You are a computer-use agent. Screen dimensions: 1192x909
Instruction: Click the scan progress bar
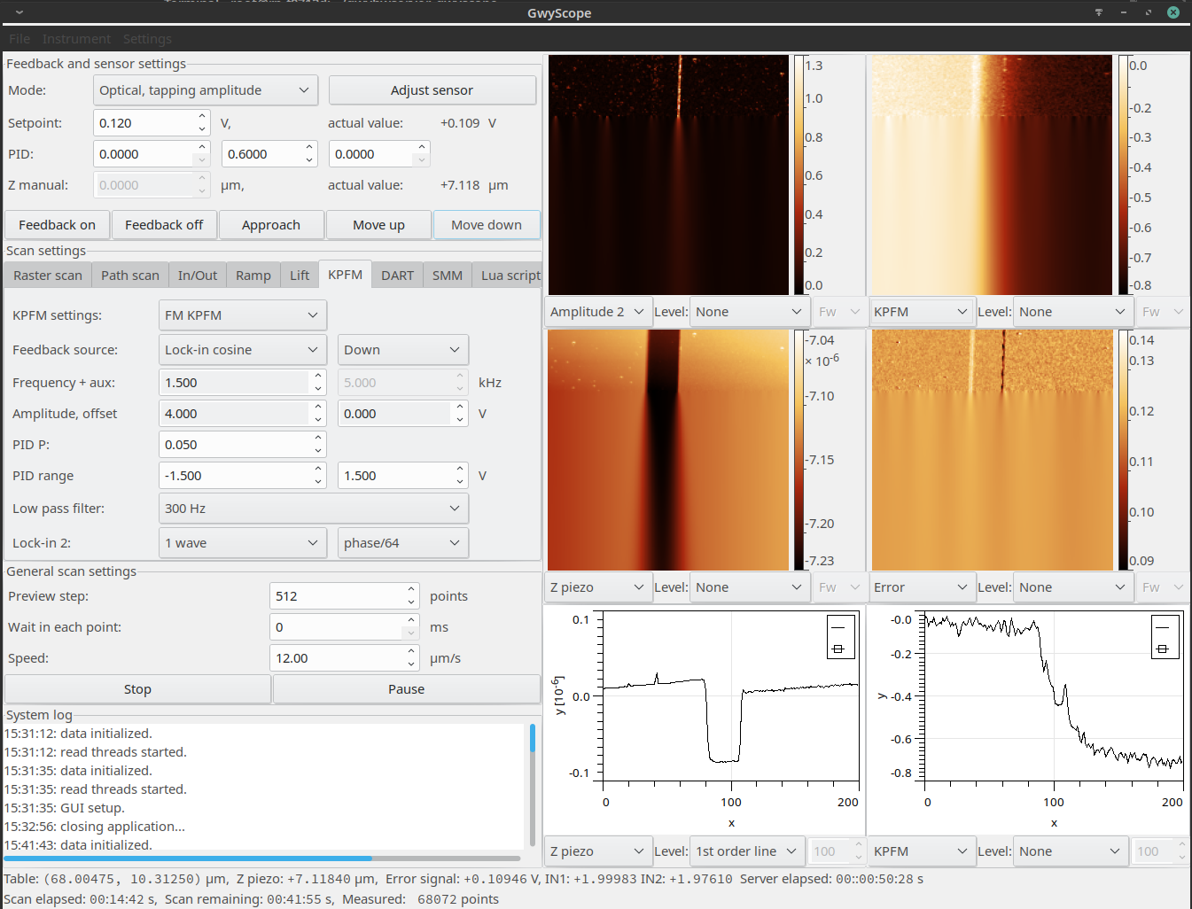[x=262, y=858]
